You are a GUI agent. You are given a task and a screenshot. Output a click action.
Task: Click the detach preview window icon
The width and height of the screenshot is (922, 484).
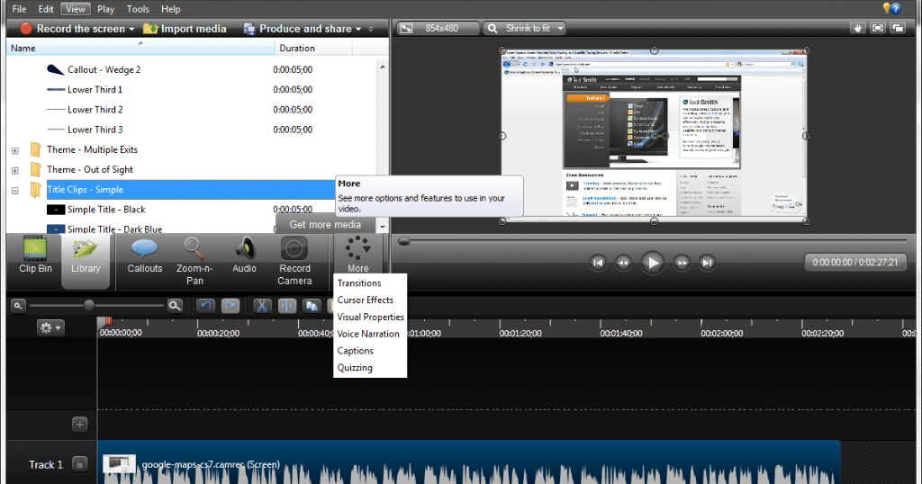pyautogui.click(x=898, y=28)
